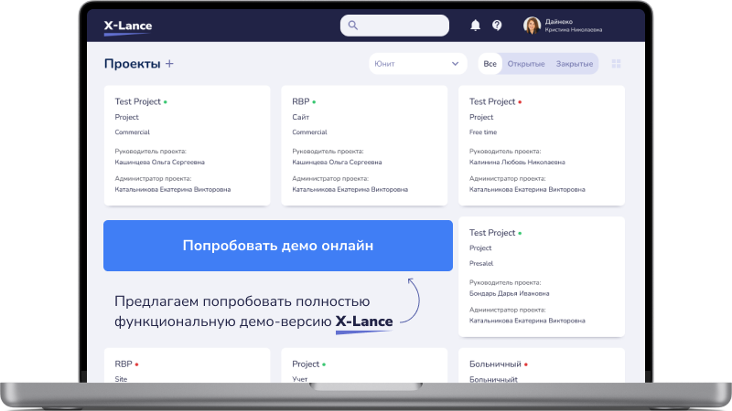The width and height of the screenshot is (732, 411).
Task: Click the Free time label
Action: click(x=483, y=132)
